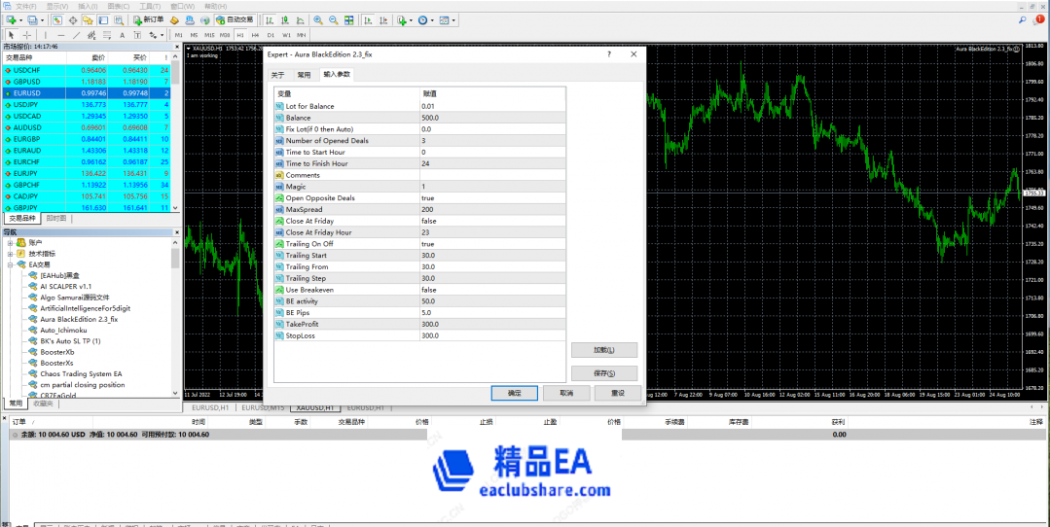Open the Strategy Tester magnifier icon
This screenshot has height=527, width=1050.
tap(119, 20)
